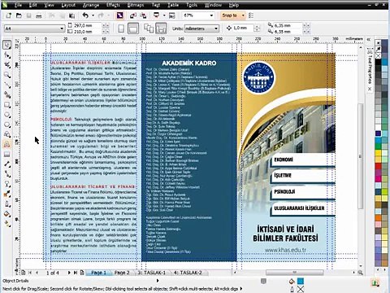390x293 pixels.
Task: Expand the Application Launcher dropdown arrow
Action: click(164, 15)
